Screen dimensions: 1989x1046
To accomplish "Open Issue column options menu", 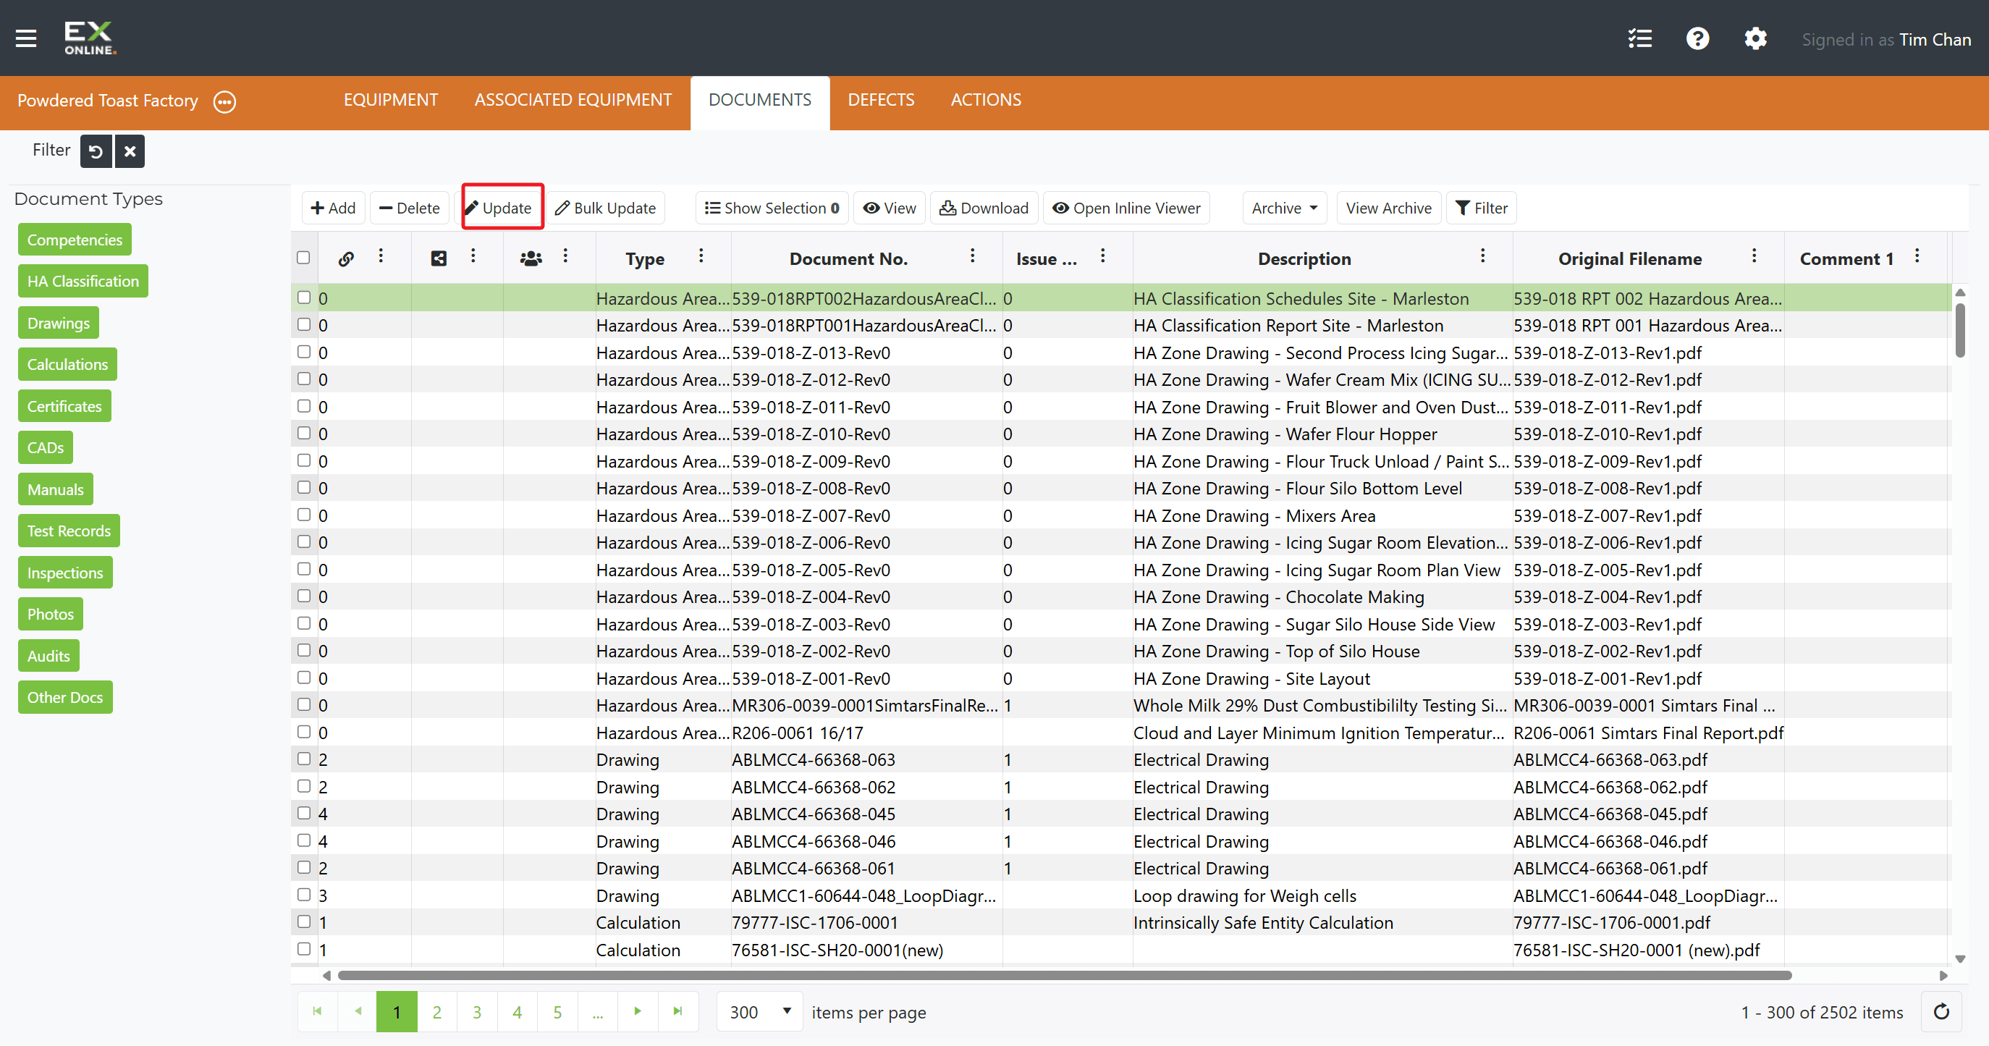I will click(1102, 256).
